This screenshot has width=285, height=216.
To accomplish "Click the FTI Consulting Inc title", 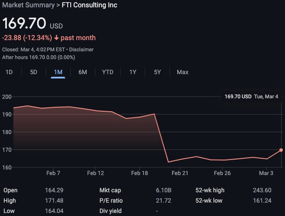I will (x=89, y=5).
